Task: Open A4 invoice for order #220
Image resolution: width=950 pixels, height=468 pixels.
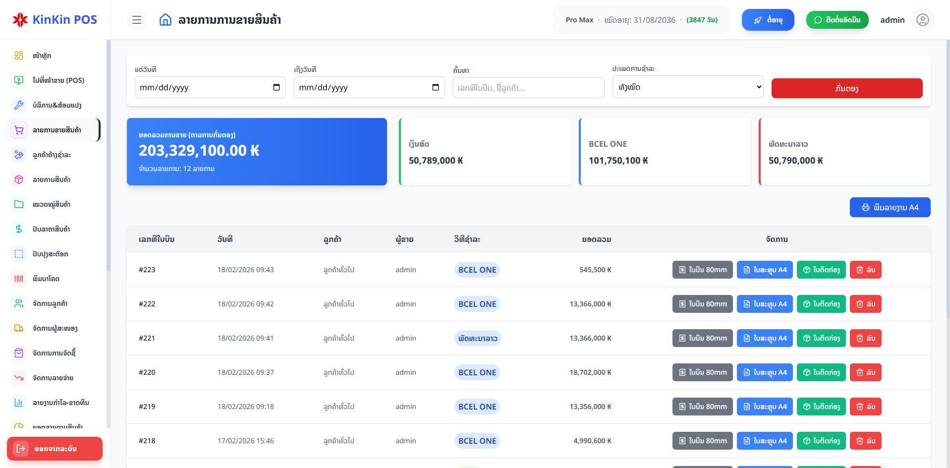Action: coord(764,372)
